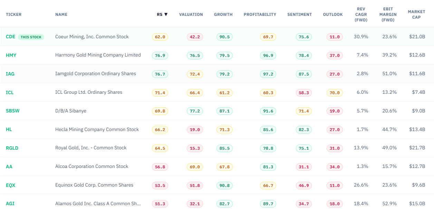Click the THIS STOCK badge
The image size is (434, 209).
[31, 37]
